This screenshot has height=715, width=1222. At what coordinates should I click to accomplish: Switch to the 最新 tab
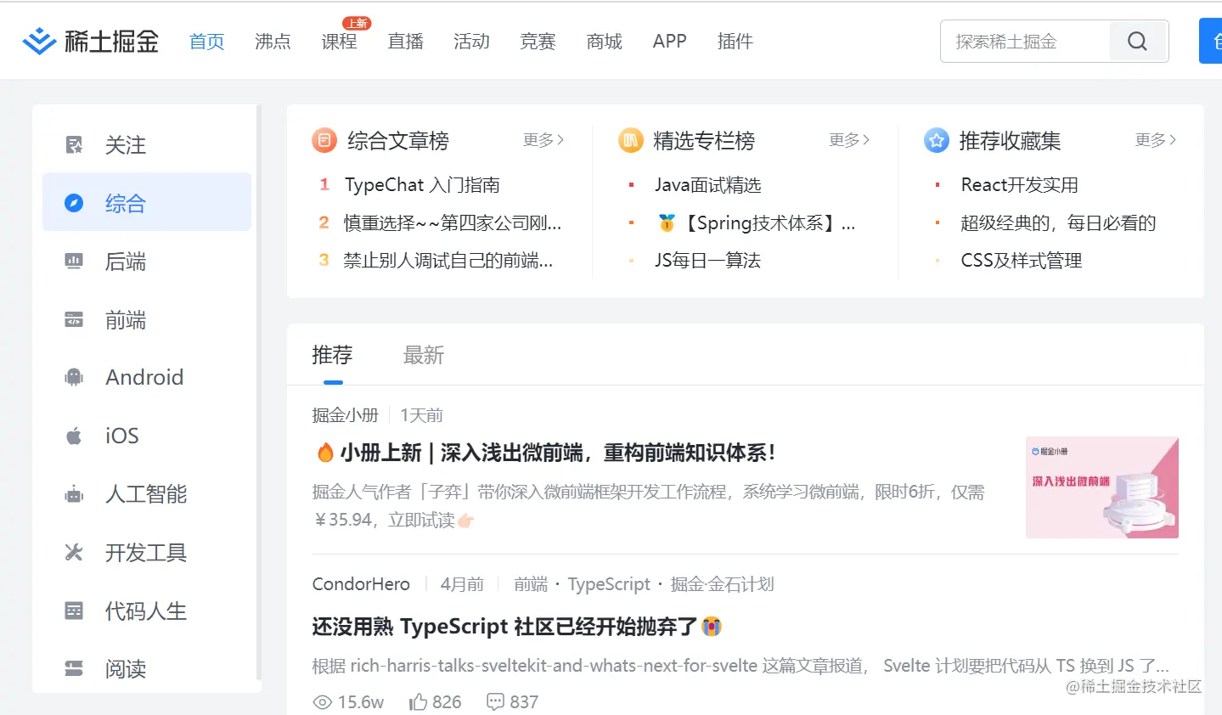coord(424,355)
